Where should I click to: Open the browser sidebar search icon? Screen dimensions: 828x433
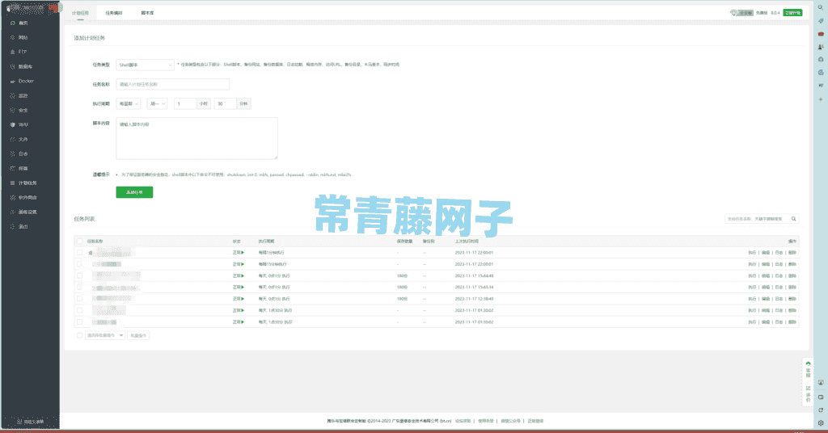(x=821, y=7)
